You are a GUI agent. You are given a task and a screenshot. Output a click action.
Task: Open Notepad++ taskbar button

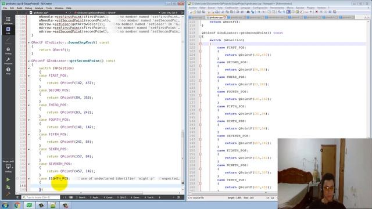pos(53,205)
